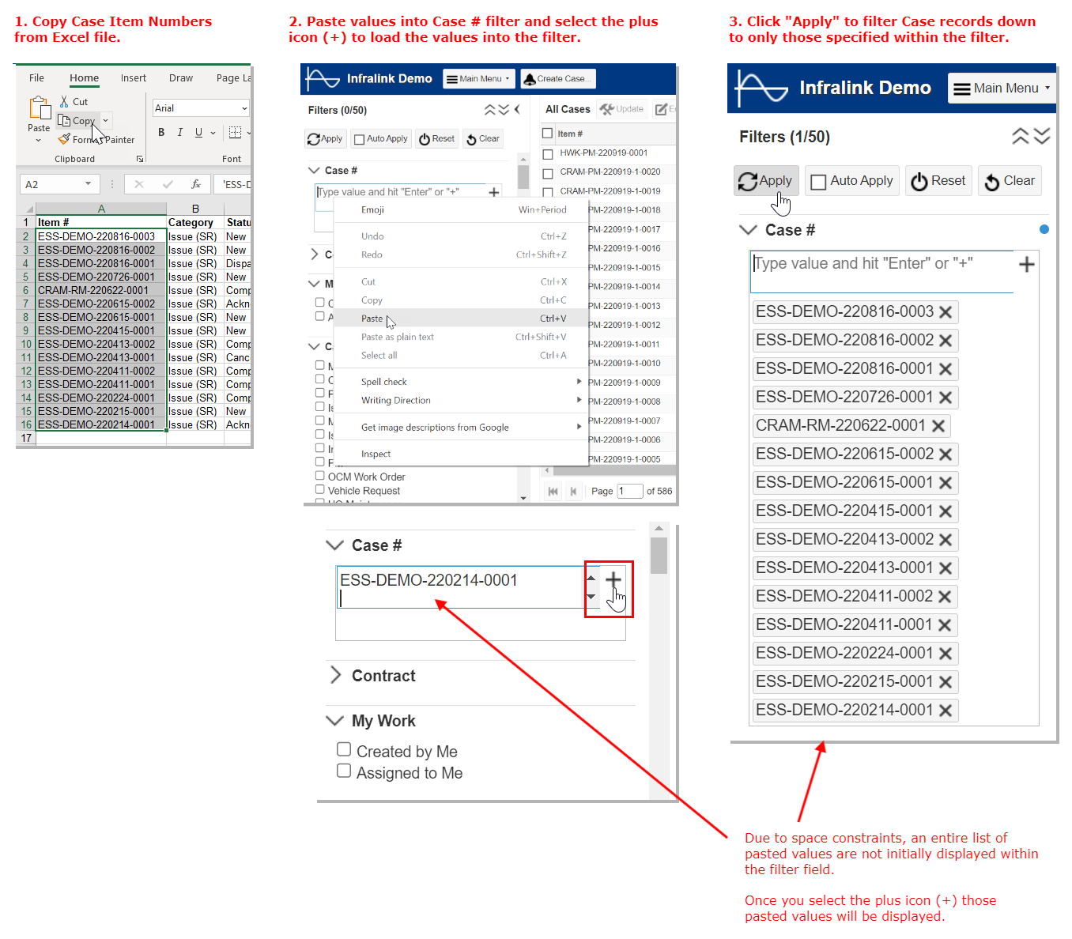Click Apply in Filters (0/50) panel
This screenshot has height=939, width=1072.
pyautogui.click(x=325, y=139)
